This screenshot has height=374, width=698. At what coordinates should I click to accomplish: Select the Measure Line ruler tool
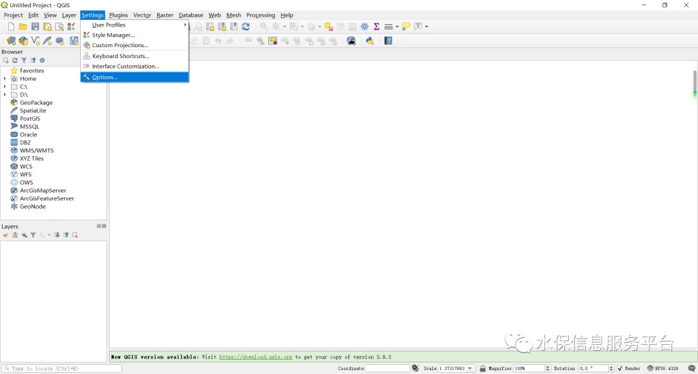(x=388, y=26)
